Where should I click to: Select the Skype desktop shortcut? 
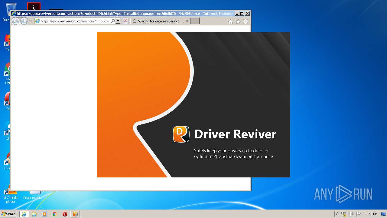7,131
